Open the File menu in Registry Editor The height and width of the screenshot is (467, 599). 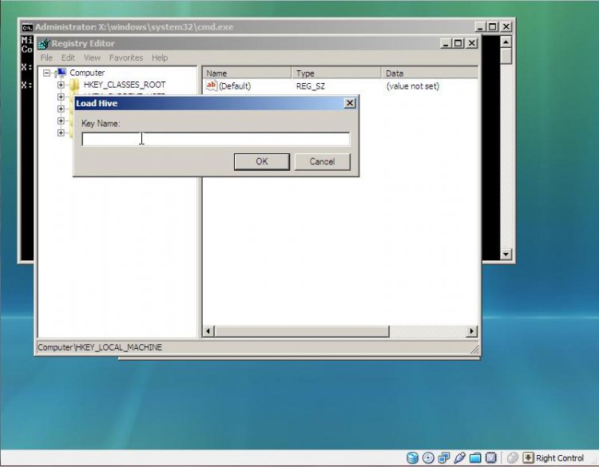[46, 57]
